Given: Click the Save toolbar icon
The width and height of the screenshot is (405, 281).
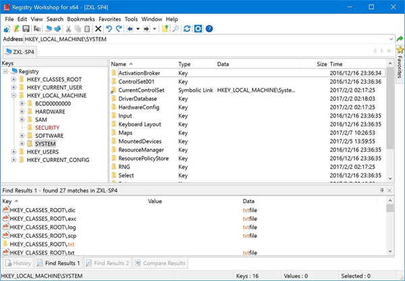Looking at the screenshot, I should (x=26, y=29).
